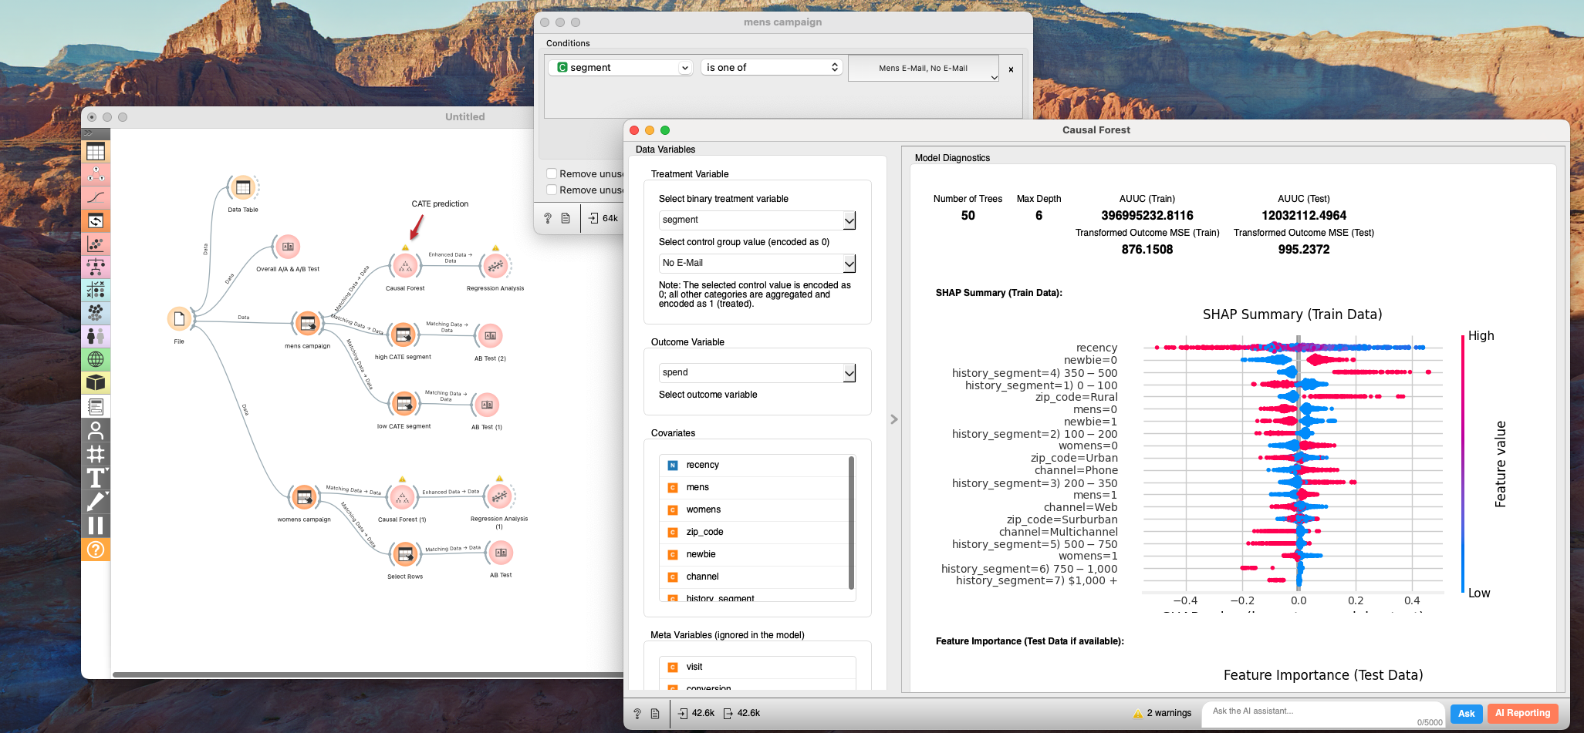Click the orange help icon in sidebar

point(96,550)
